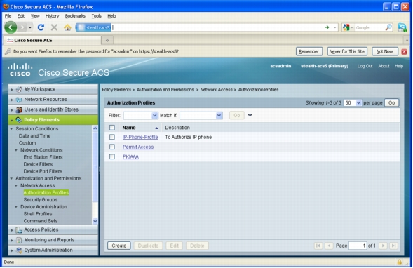Viewport: 413px width, 268px height.
Task: Click Never for This Site button
Action: click(347, 51)
